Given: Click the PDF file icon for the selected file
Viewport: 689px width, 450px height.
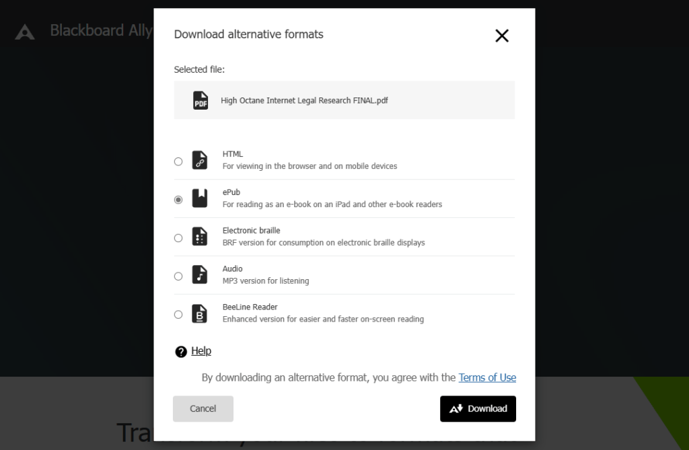Looking at the screenshot, I should [x=200, y=100].
